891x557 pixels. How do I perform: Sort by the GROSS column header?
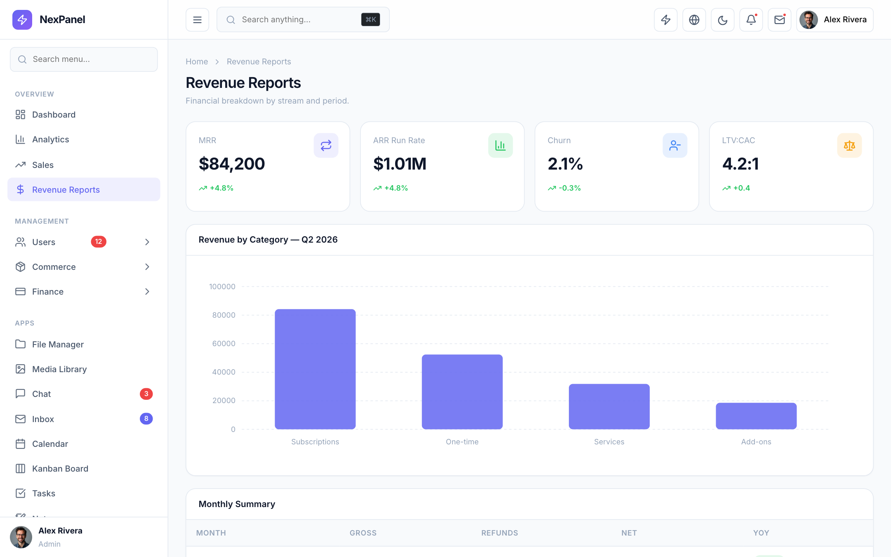pyautogui.click(x=363, y=533)
